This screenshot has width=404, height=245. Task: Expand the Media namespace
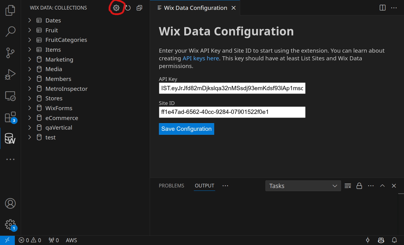[x=30, y=69]
